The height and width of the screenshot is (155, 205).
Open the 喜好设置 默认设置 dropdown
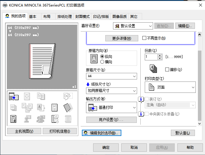(133, 26)
